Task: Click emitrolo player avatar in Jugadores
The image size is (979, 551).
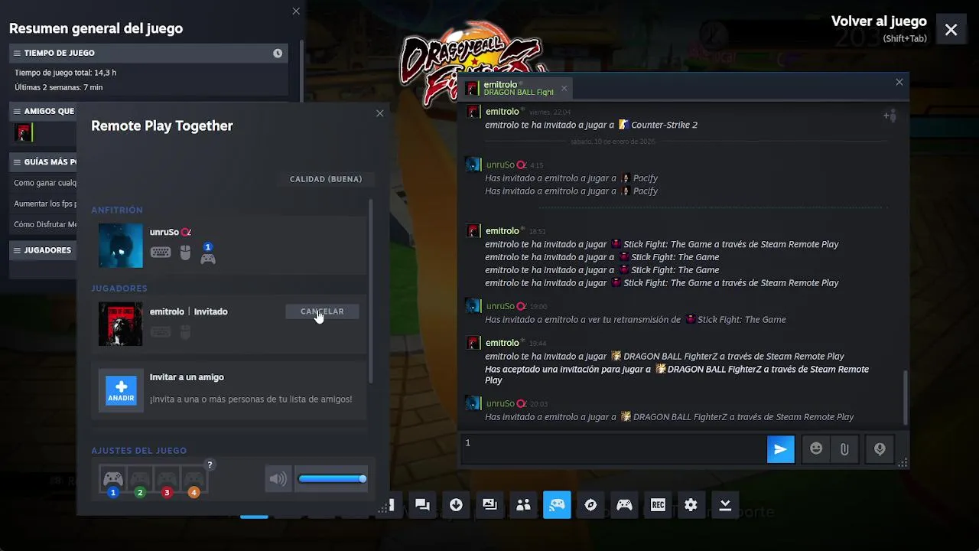Action: 121,324
